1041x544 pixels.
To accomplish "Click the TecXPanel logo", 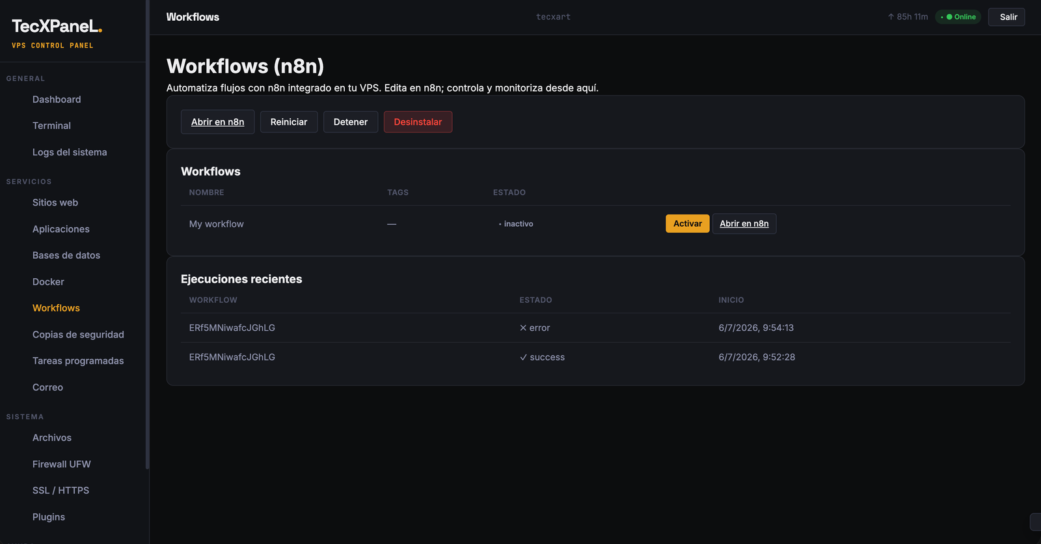I will pyautogui.click(x=57, y=26).
